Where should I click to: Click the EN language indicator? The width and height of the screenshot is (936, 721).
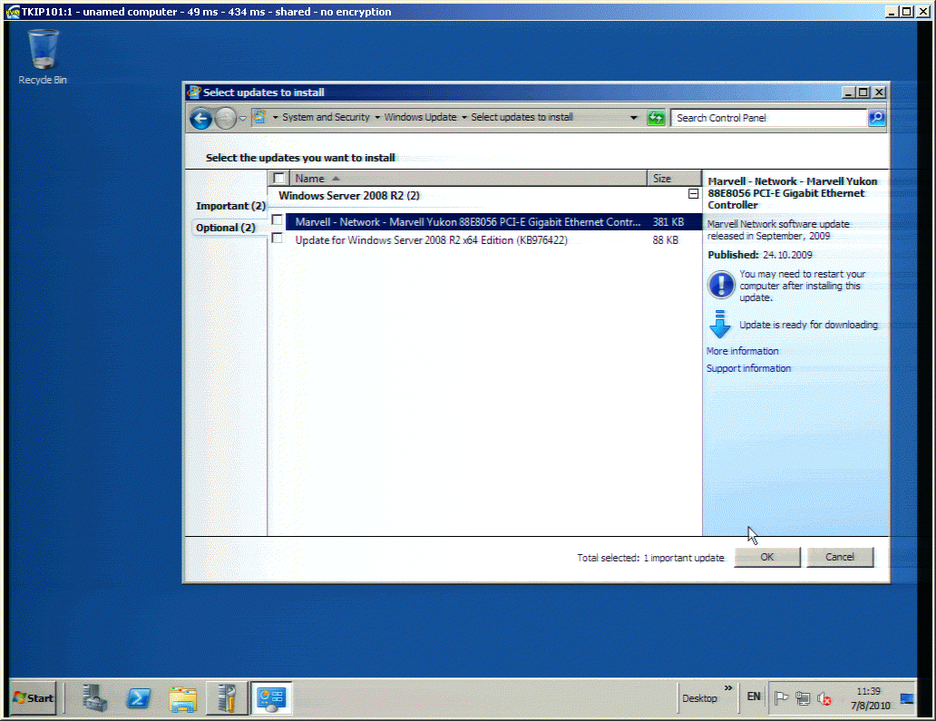754,697
